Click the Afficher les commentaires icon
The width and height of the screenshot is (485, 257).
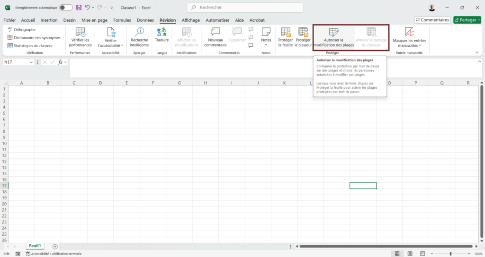coord(251,46)
